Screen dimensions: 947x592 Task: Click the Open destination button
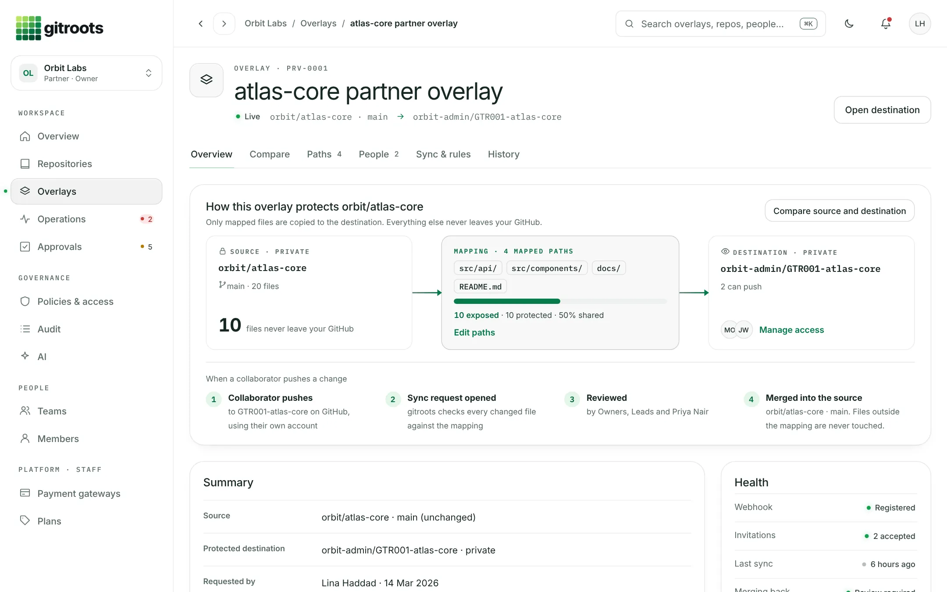coord(882,110)
